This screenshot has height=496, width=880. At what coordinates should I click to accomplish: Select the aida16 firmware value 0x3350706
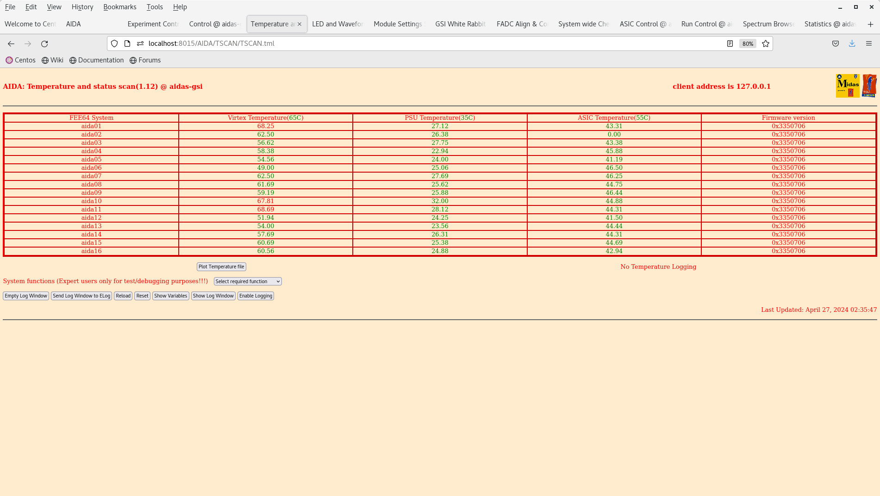click(x=788, y=251)
